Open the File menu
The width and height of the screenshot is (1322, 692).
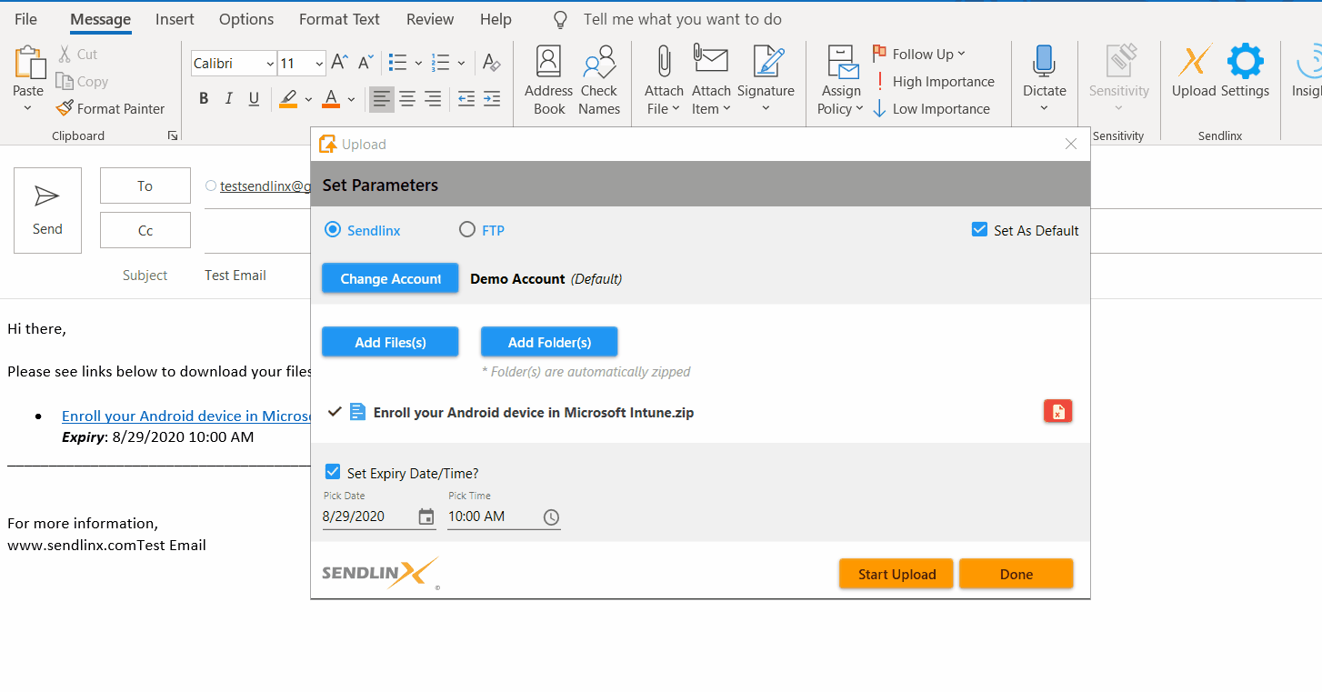25,19
